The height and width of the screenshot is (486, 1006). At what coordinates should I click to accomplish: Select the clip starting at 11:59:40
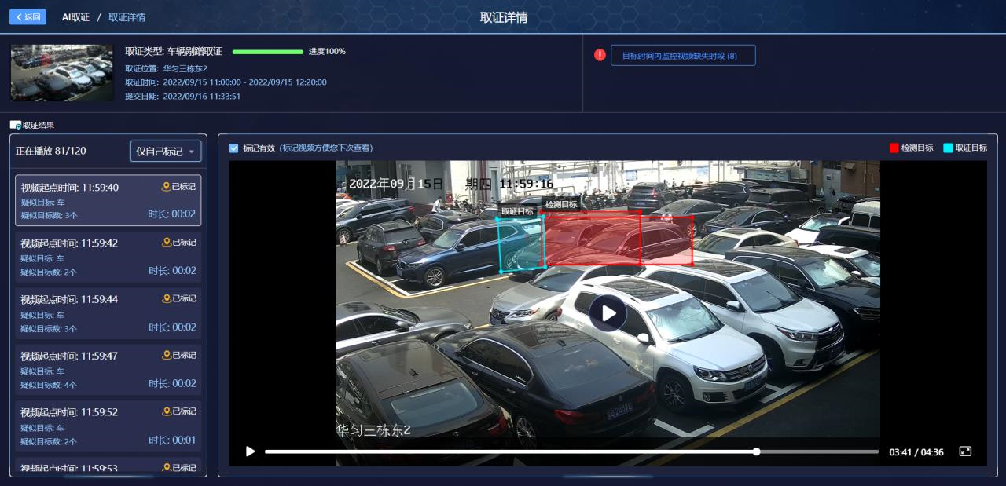click(108, 200)
